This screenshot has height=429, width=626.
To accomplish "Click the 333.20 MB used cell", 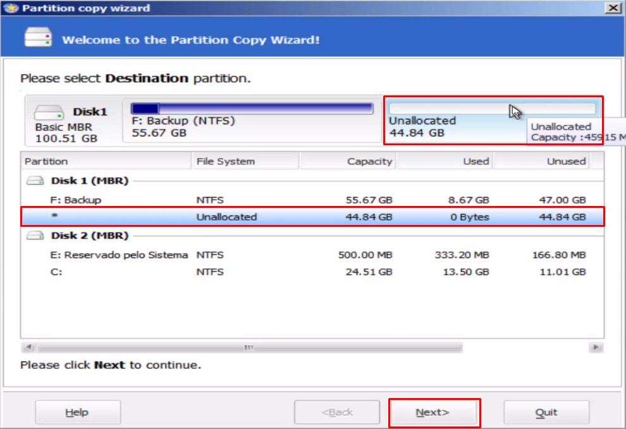I will pos(462,255).
